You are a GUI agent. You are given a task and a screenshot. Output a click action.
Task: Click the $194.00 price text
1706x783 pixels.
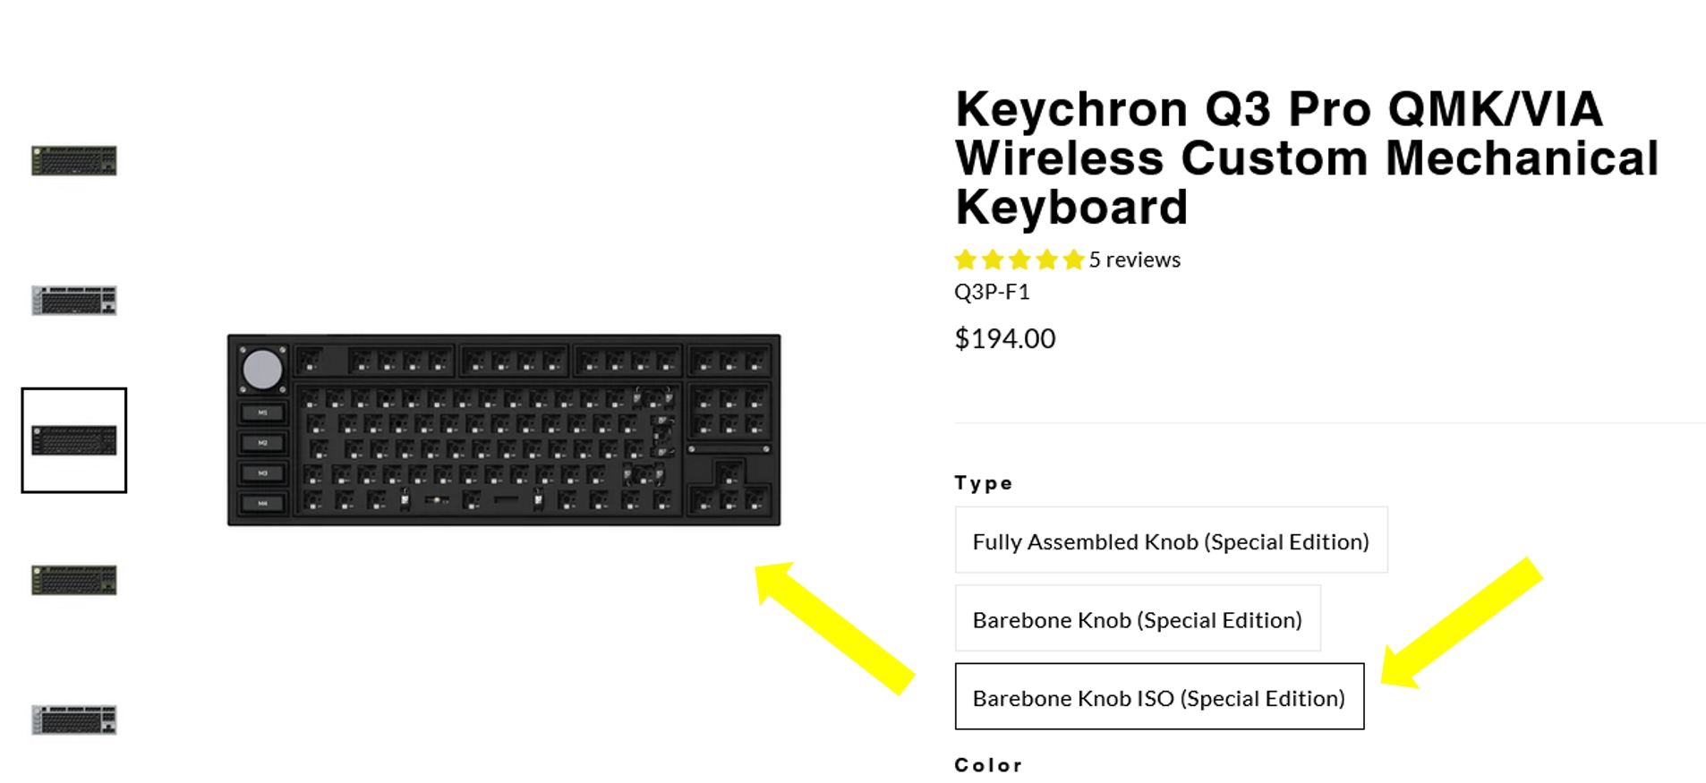(1004, 338)
